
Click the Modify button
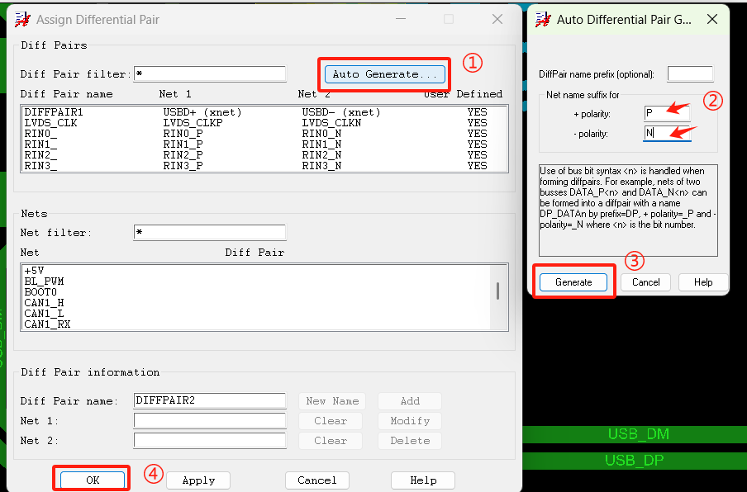pyautogui.click(x=410, y=421)
